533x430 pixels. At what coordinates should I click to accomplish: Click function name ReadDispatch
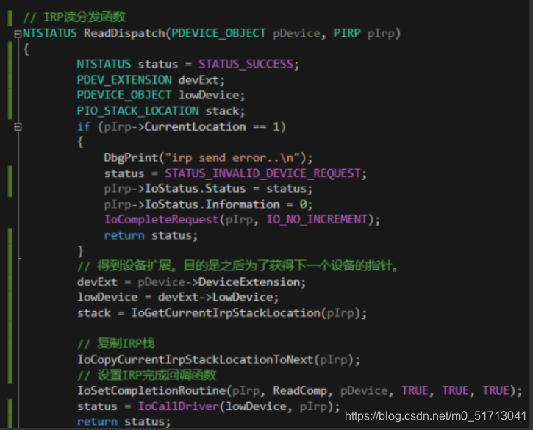coord(124,33)
